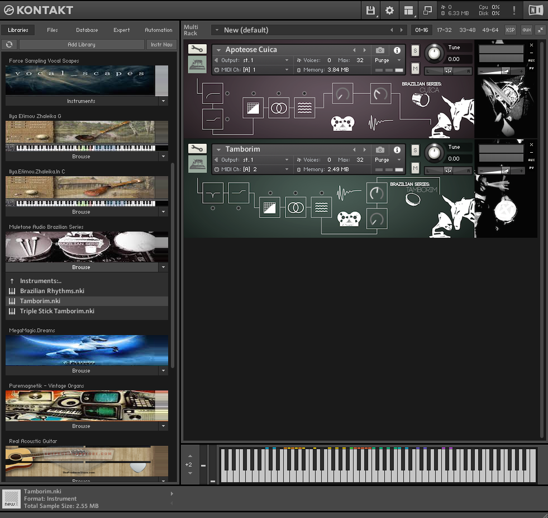Select next instrument arrow for Apoteose Cuica
The height and width of the screenshot is (518, 548).
pos(365,50)
